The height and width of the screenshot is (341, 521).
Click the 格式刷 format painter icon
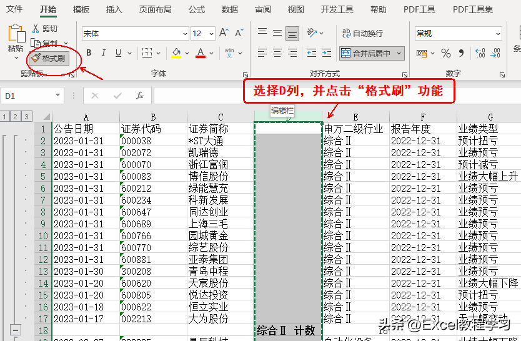36,58
